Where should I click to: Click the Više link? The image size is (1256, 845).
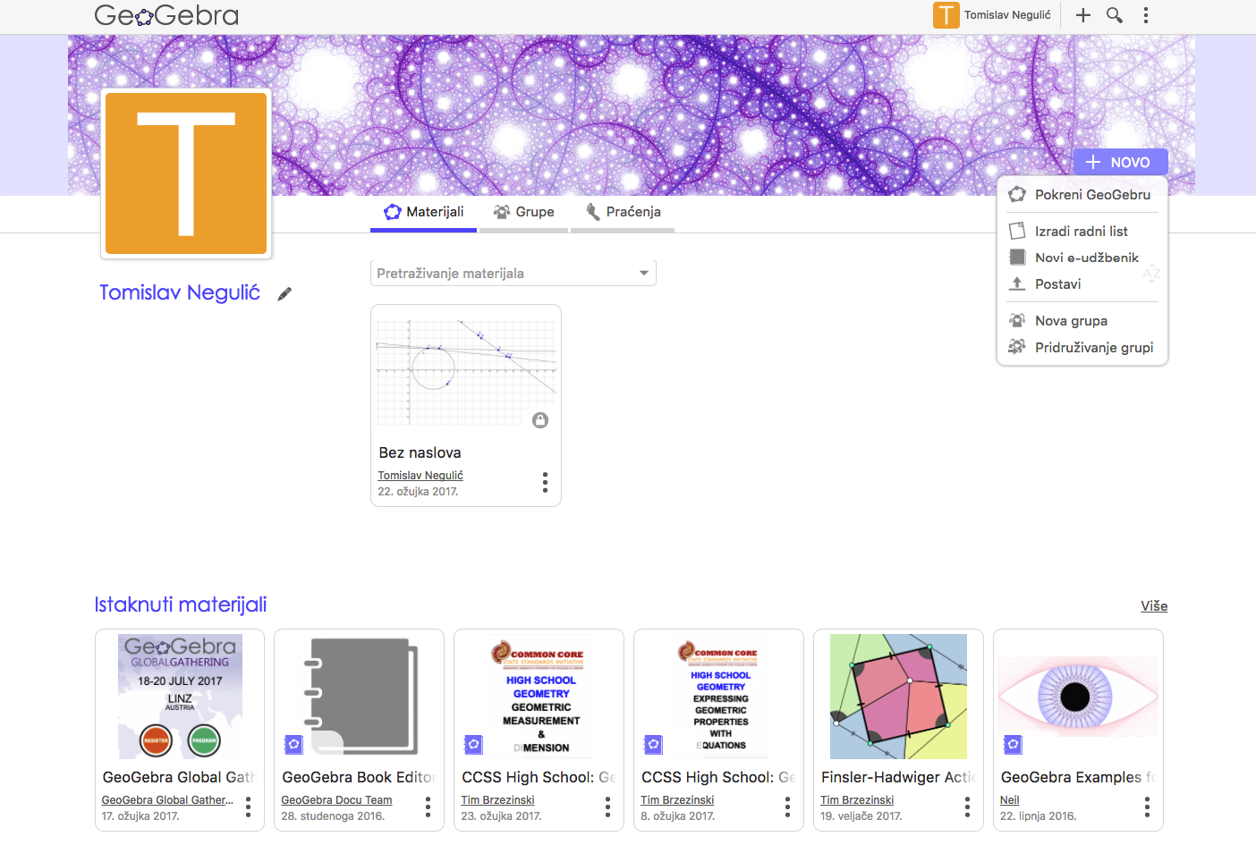1153,606
